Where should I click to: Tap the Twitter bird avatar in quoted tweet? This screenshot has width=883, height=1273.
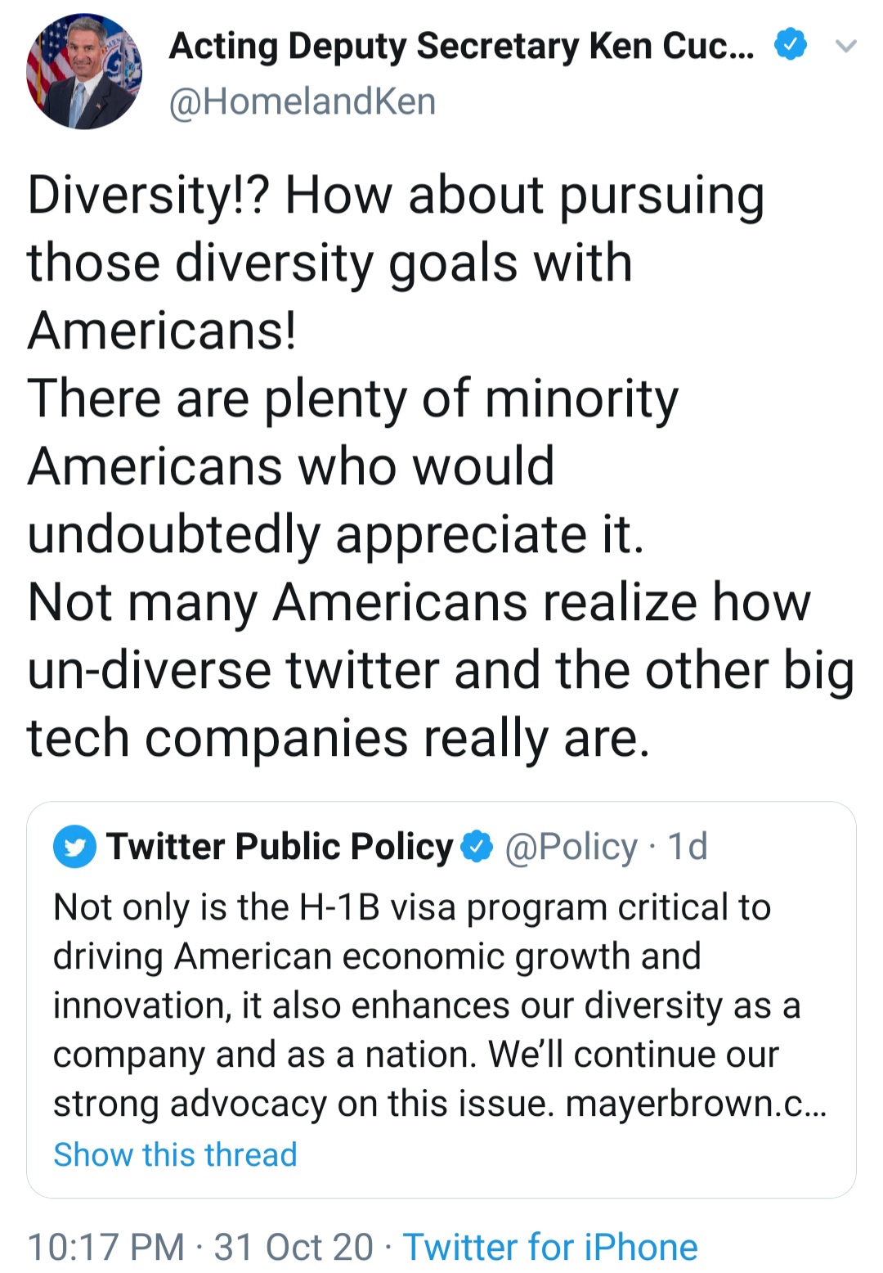point(74,846)
